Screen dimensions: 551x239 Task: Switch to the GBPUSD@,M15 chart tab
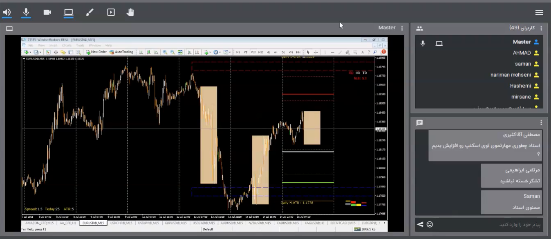point(175,223)
